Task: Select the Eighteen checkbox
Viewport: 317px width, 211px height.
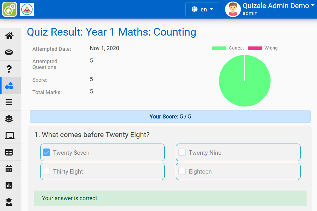Action: pos(182,171)
